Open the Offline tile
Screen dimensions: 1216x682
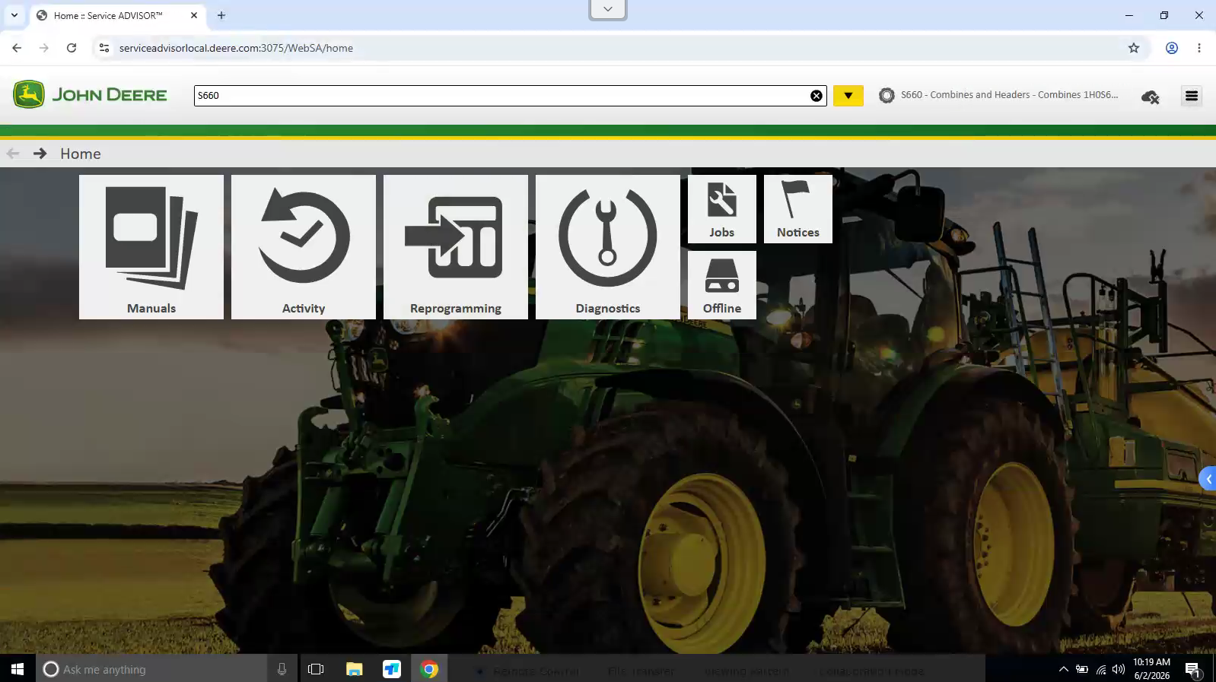pyautogui.click(x=722, y=285)
